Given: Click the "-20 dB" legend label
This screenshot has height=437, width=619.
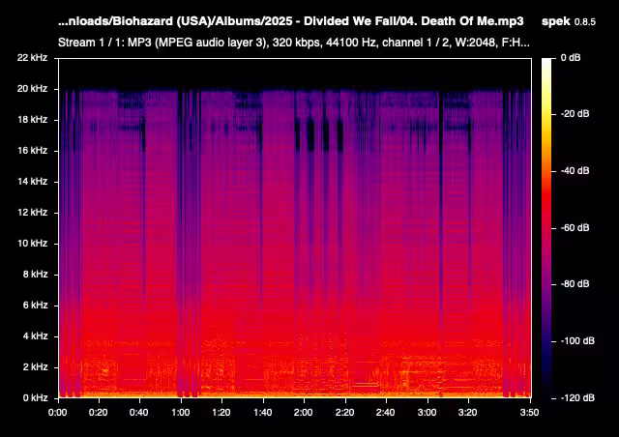Looking at the screenshot, I should coord(575,114).
